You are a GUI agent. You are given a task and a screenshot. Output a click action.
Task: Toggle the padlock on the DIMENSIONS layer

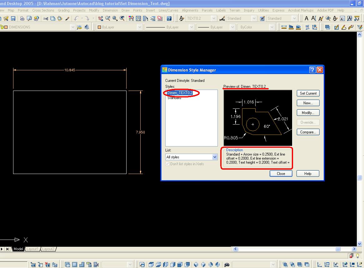tap(2, 27)
